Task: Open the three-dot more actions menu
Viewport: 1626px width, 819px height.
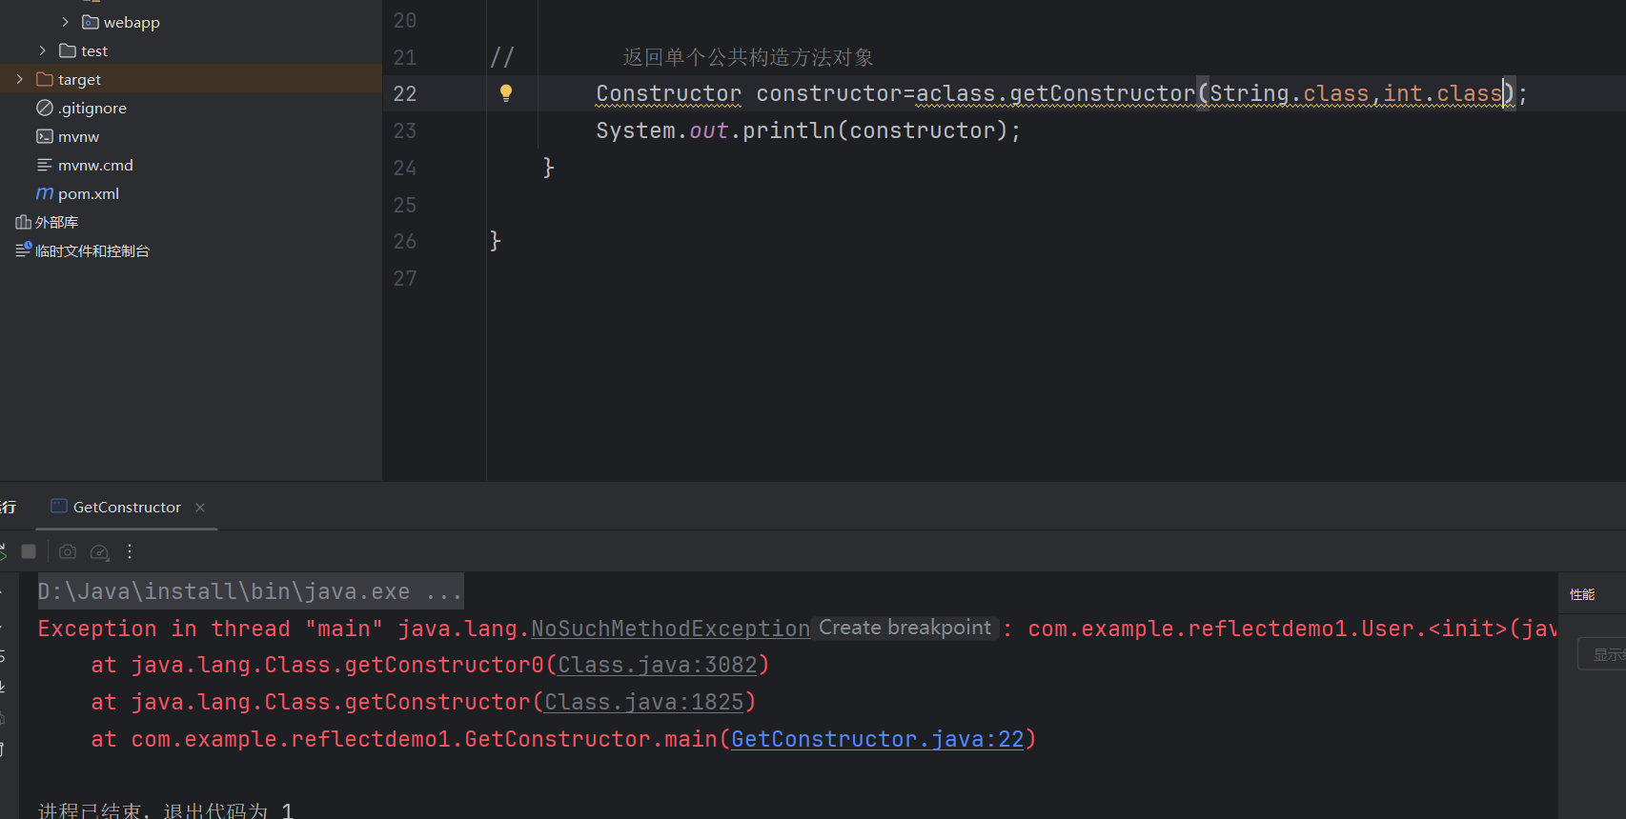Action: 130,551
